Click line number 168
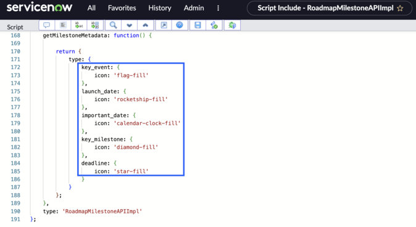The width and height of the screenshot is (416, 227). 15,35
